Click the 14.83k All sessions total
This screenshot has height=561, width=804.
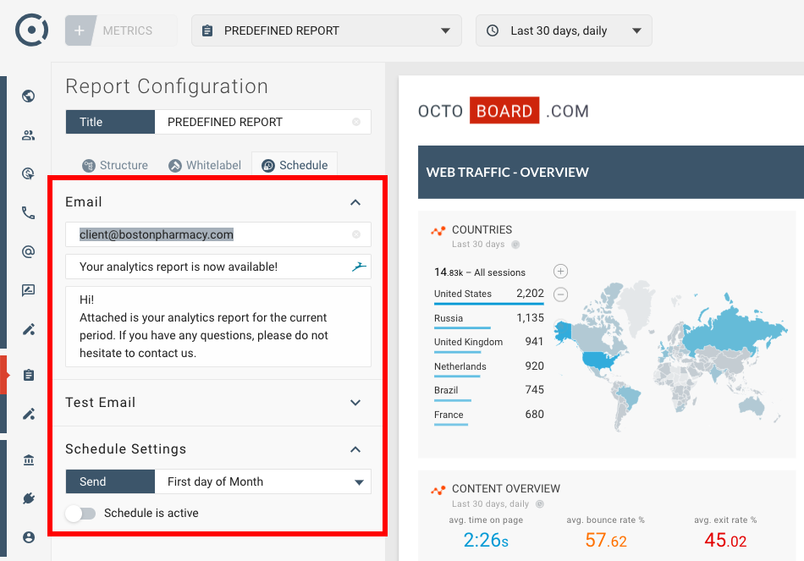coord(480,272)
